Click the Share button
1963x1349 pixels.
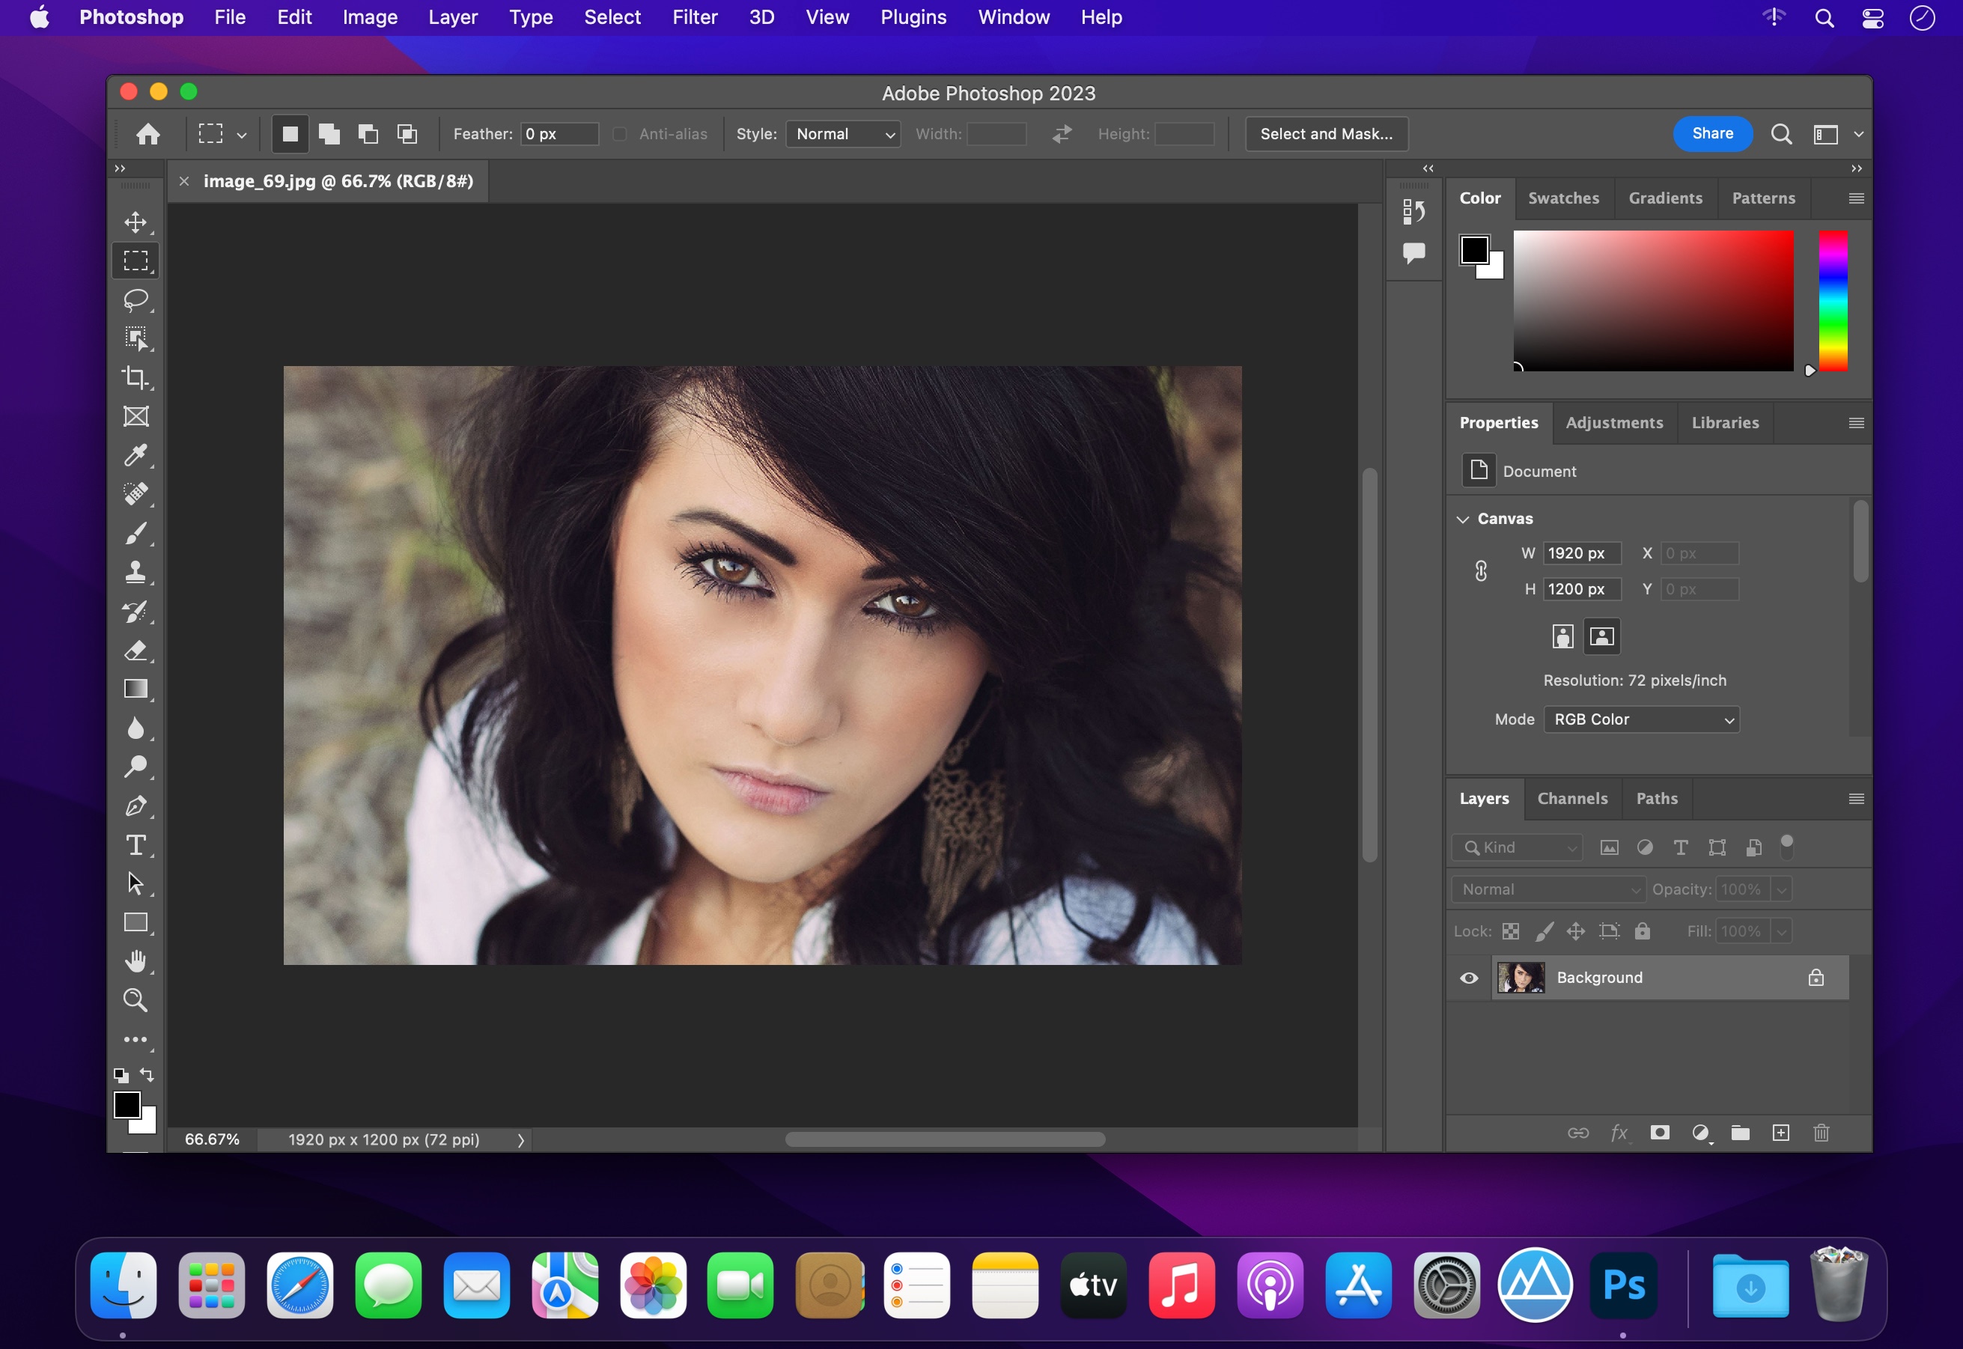pos(1711,133)
